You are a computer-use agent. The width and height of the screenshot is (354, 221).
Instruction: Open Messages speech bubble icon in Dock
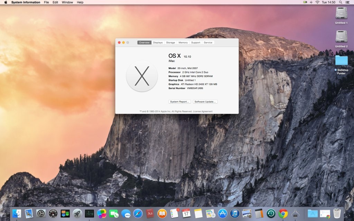click(x=126, y=213)
